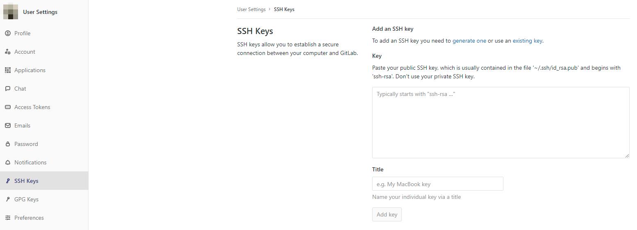Focus the SSH Key text area

(x=501, y=122)
